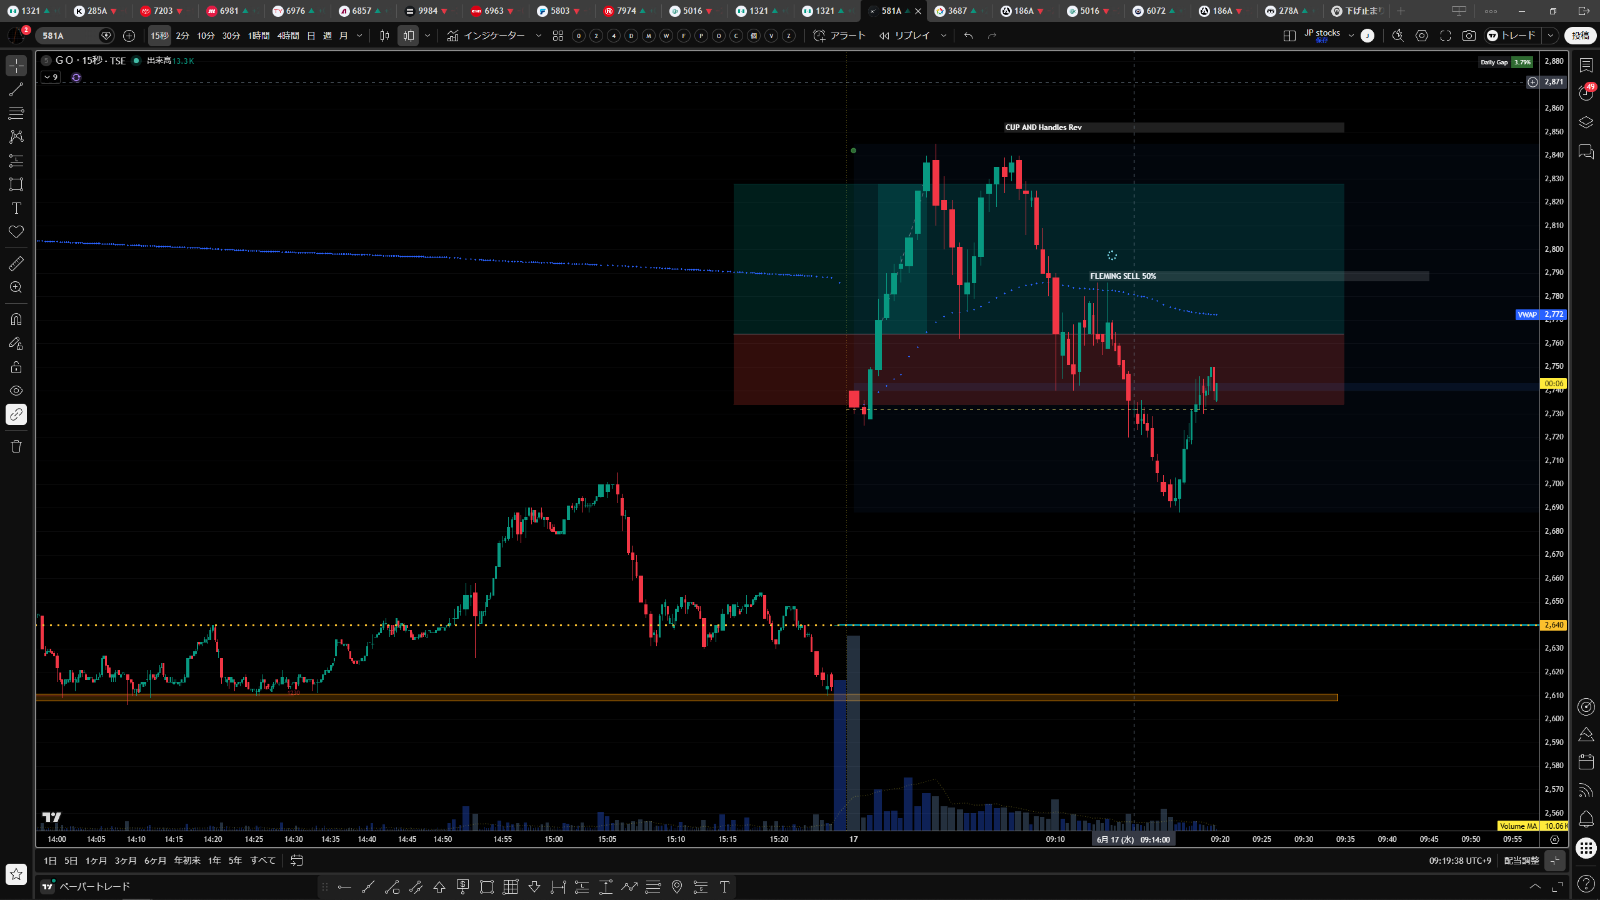Switch to the 9984 browser tab
Screen dimensions: 1600x900
(427, 11)
